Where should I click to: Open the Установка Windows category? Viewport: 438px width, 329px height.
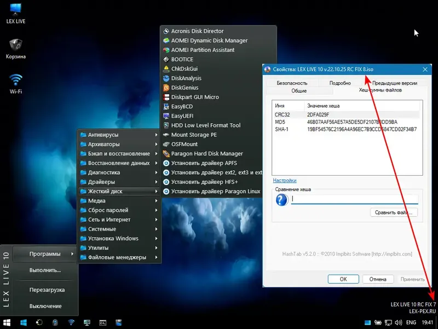(119, 239)
